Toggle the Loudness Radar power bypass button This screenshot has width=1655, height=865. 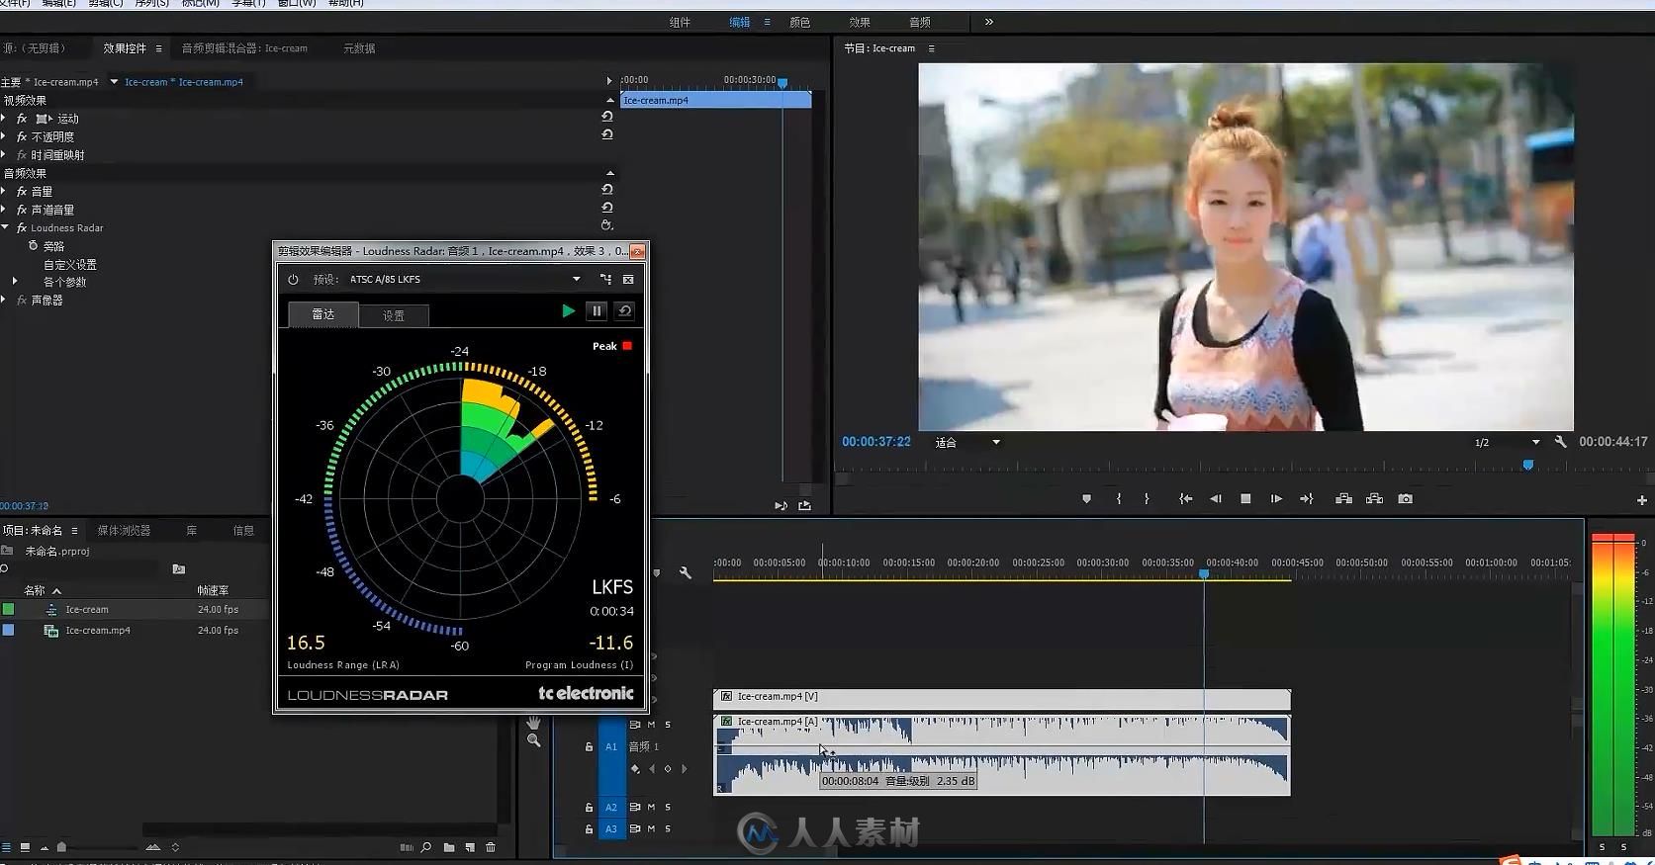pos(293,280)
